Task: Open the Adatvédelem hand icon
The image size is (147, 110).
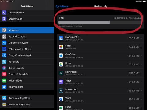Action: click(x=4, y=87)
